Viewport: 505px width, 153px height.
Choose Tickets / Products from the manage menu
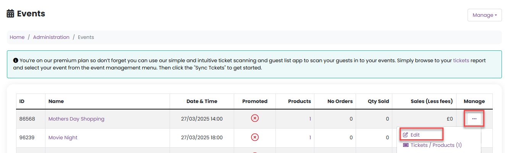(x=432, y=145)
